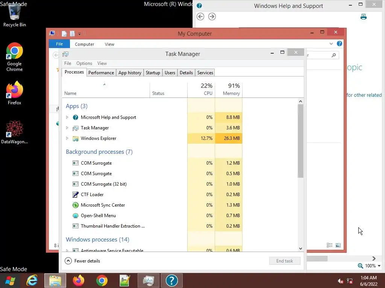Open the quick access toolbar dropdown in My Computer
The height and width of the screenshot is (288, 385).
click(x=80, y=34)
